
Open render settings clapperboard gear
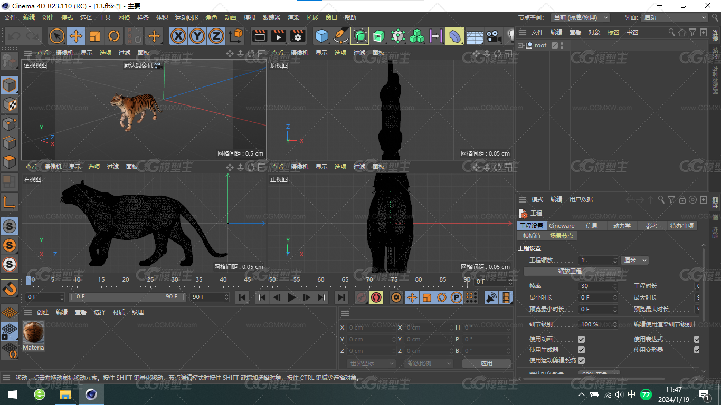pos(298,36)
